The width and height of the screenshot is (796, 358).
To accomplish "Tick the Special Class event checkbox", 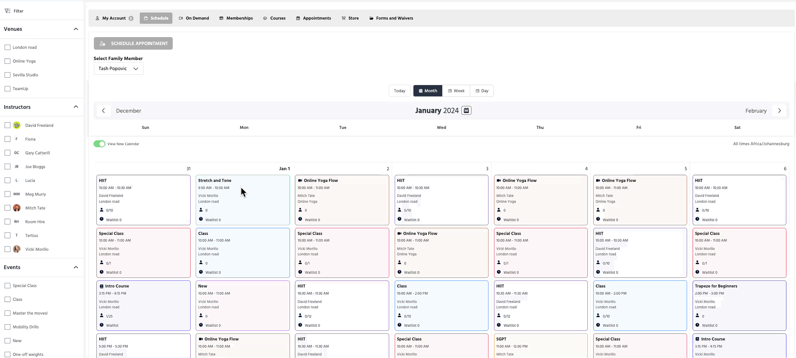I will 8,286.
